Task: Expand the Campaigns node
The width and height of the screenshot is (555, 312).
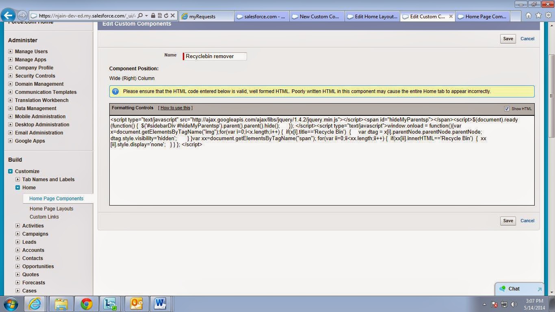Action: click(x=18, y=234)
